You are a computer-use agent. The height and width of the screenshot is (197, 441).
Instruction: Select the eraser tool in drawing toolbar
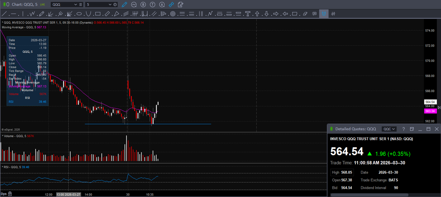click(305, 14)
